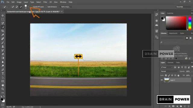Toggle pixel layer filter in Layers panel
Viewport: 193px width, 108px height.
click(x=175, y=67)
